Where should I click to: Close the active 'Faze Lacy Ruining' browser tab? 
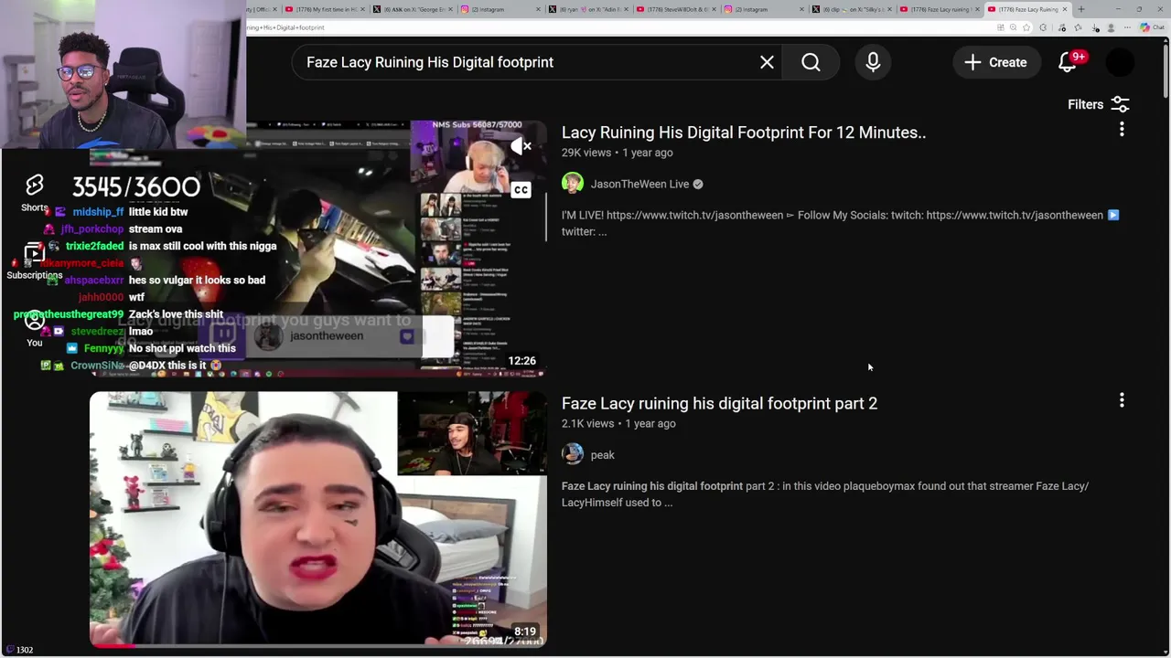click(1065, 9)
